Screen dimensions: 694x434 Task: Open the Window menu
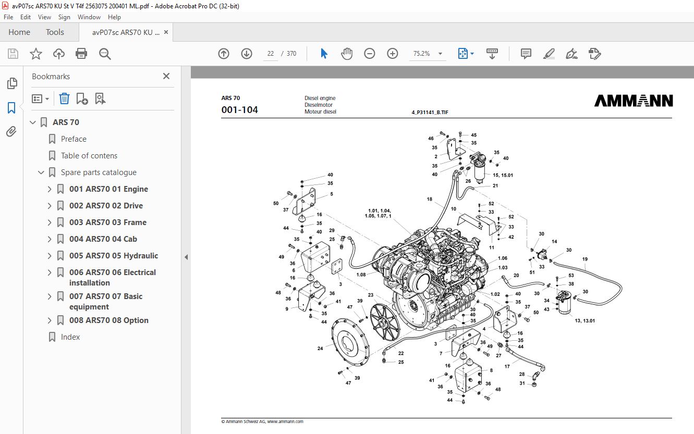pos(89,17)
